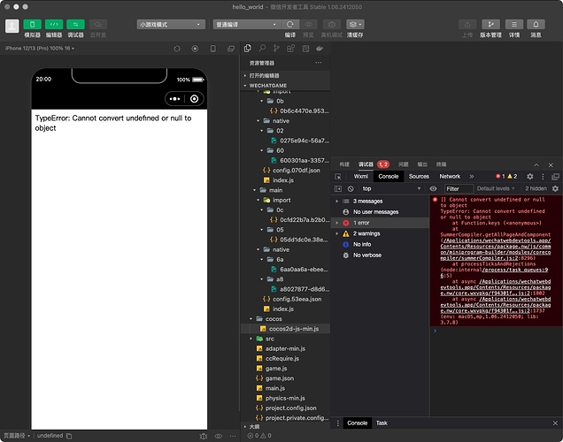Image resolution: width=563 pixels, height=442 pixels.
Task: Open iPhone 12/13 device dropdown
Action: 40,48
